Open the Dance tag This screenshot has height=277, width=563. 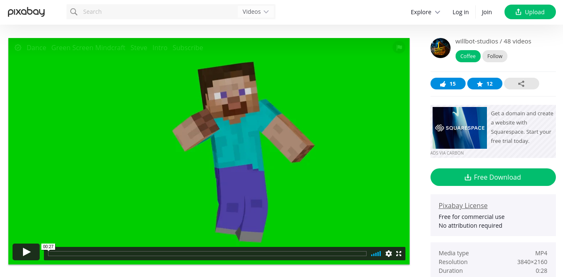[36, 48]
